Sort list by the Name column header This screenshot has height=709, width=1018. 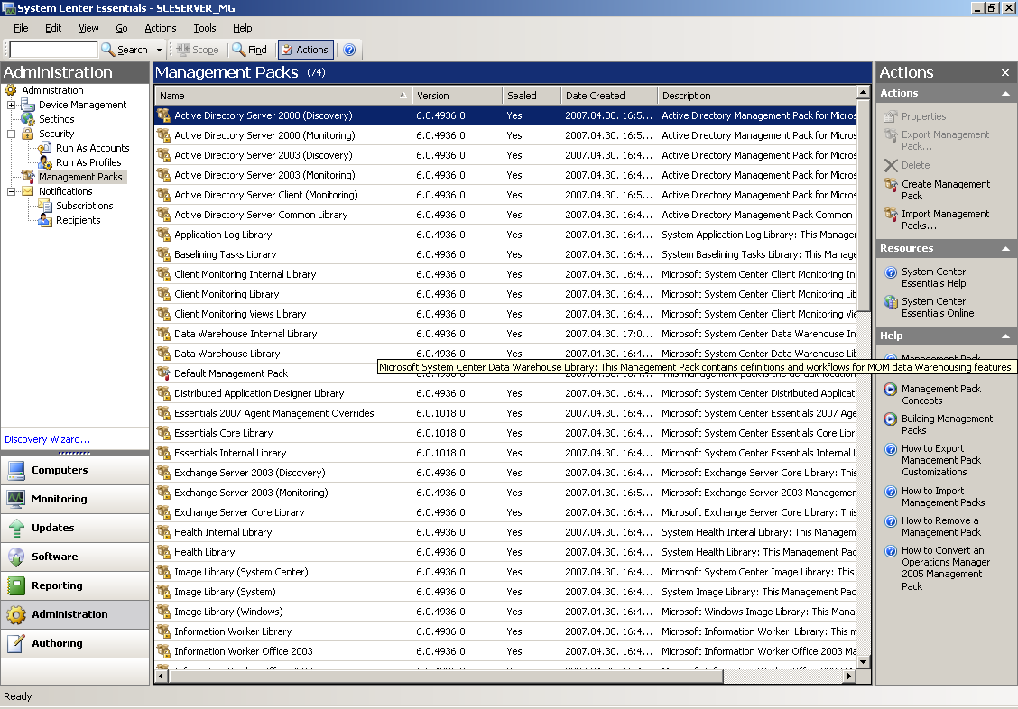283,96
